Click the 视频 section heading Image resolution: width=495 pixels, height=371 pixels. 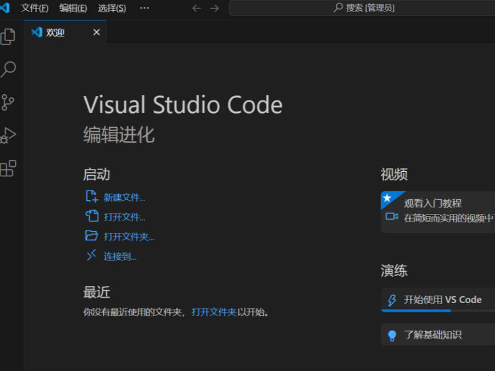coord(394,175)
